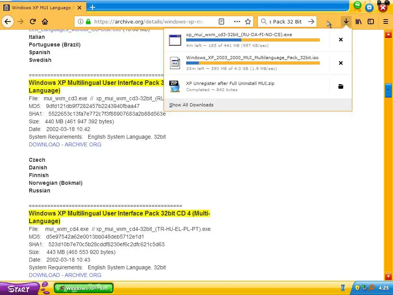
Task: Click the word Czech in language list
Action: tap(37, 160)
